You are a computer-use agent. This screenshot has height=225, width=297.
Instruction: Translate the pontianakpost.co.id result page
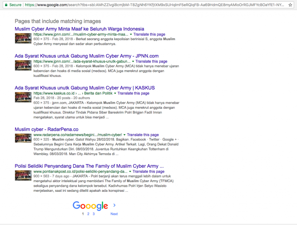pyautogui.click(x=148, y=172)
